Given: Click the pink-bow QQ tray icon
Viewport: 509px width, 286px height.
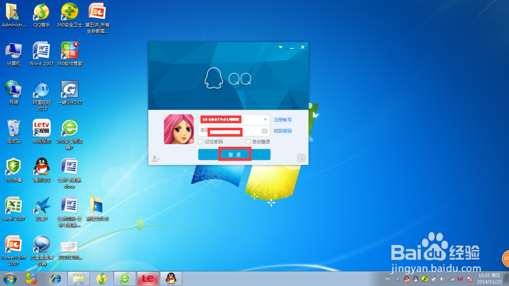Looking at the screenshot, I should [x=406, y=279].
